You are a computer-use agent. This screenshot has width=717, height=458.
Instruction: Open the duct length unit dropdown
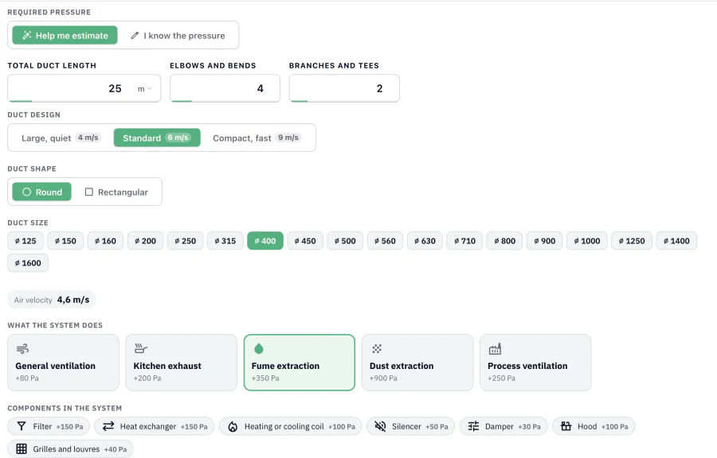tap(144, 89)
